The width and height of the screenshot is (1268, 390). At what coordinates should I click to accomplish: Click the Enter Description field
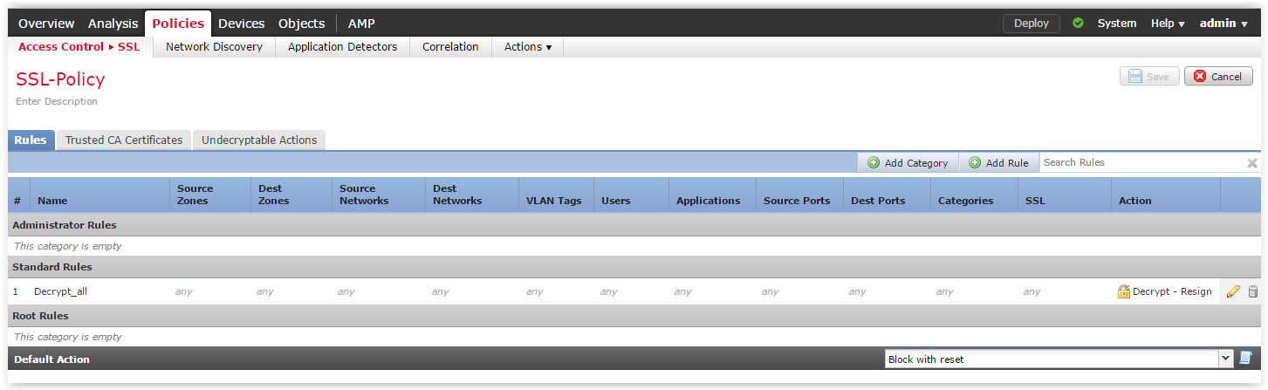pyautogui.click(x=57, y=101)
